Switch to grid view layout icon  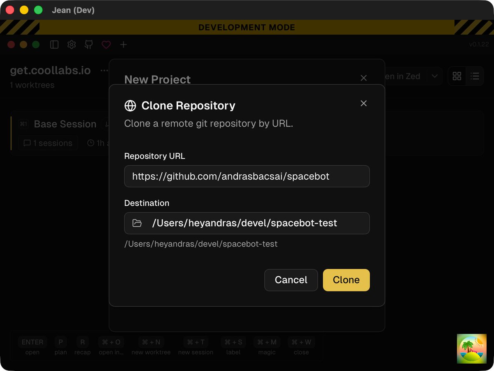(457, 76)
